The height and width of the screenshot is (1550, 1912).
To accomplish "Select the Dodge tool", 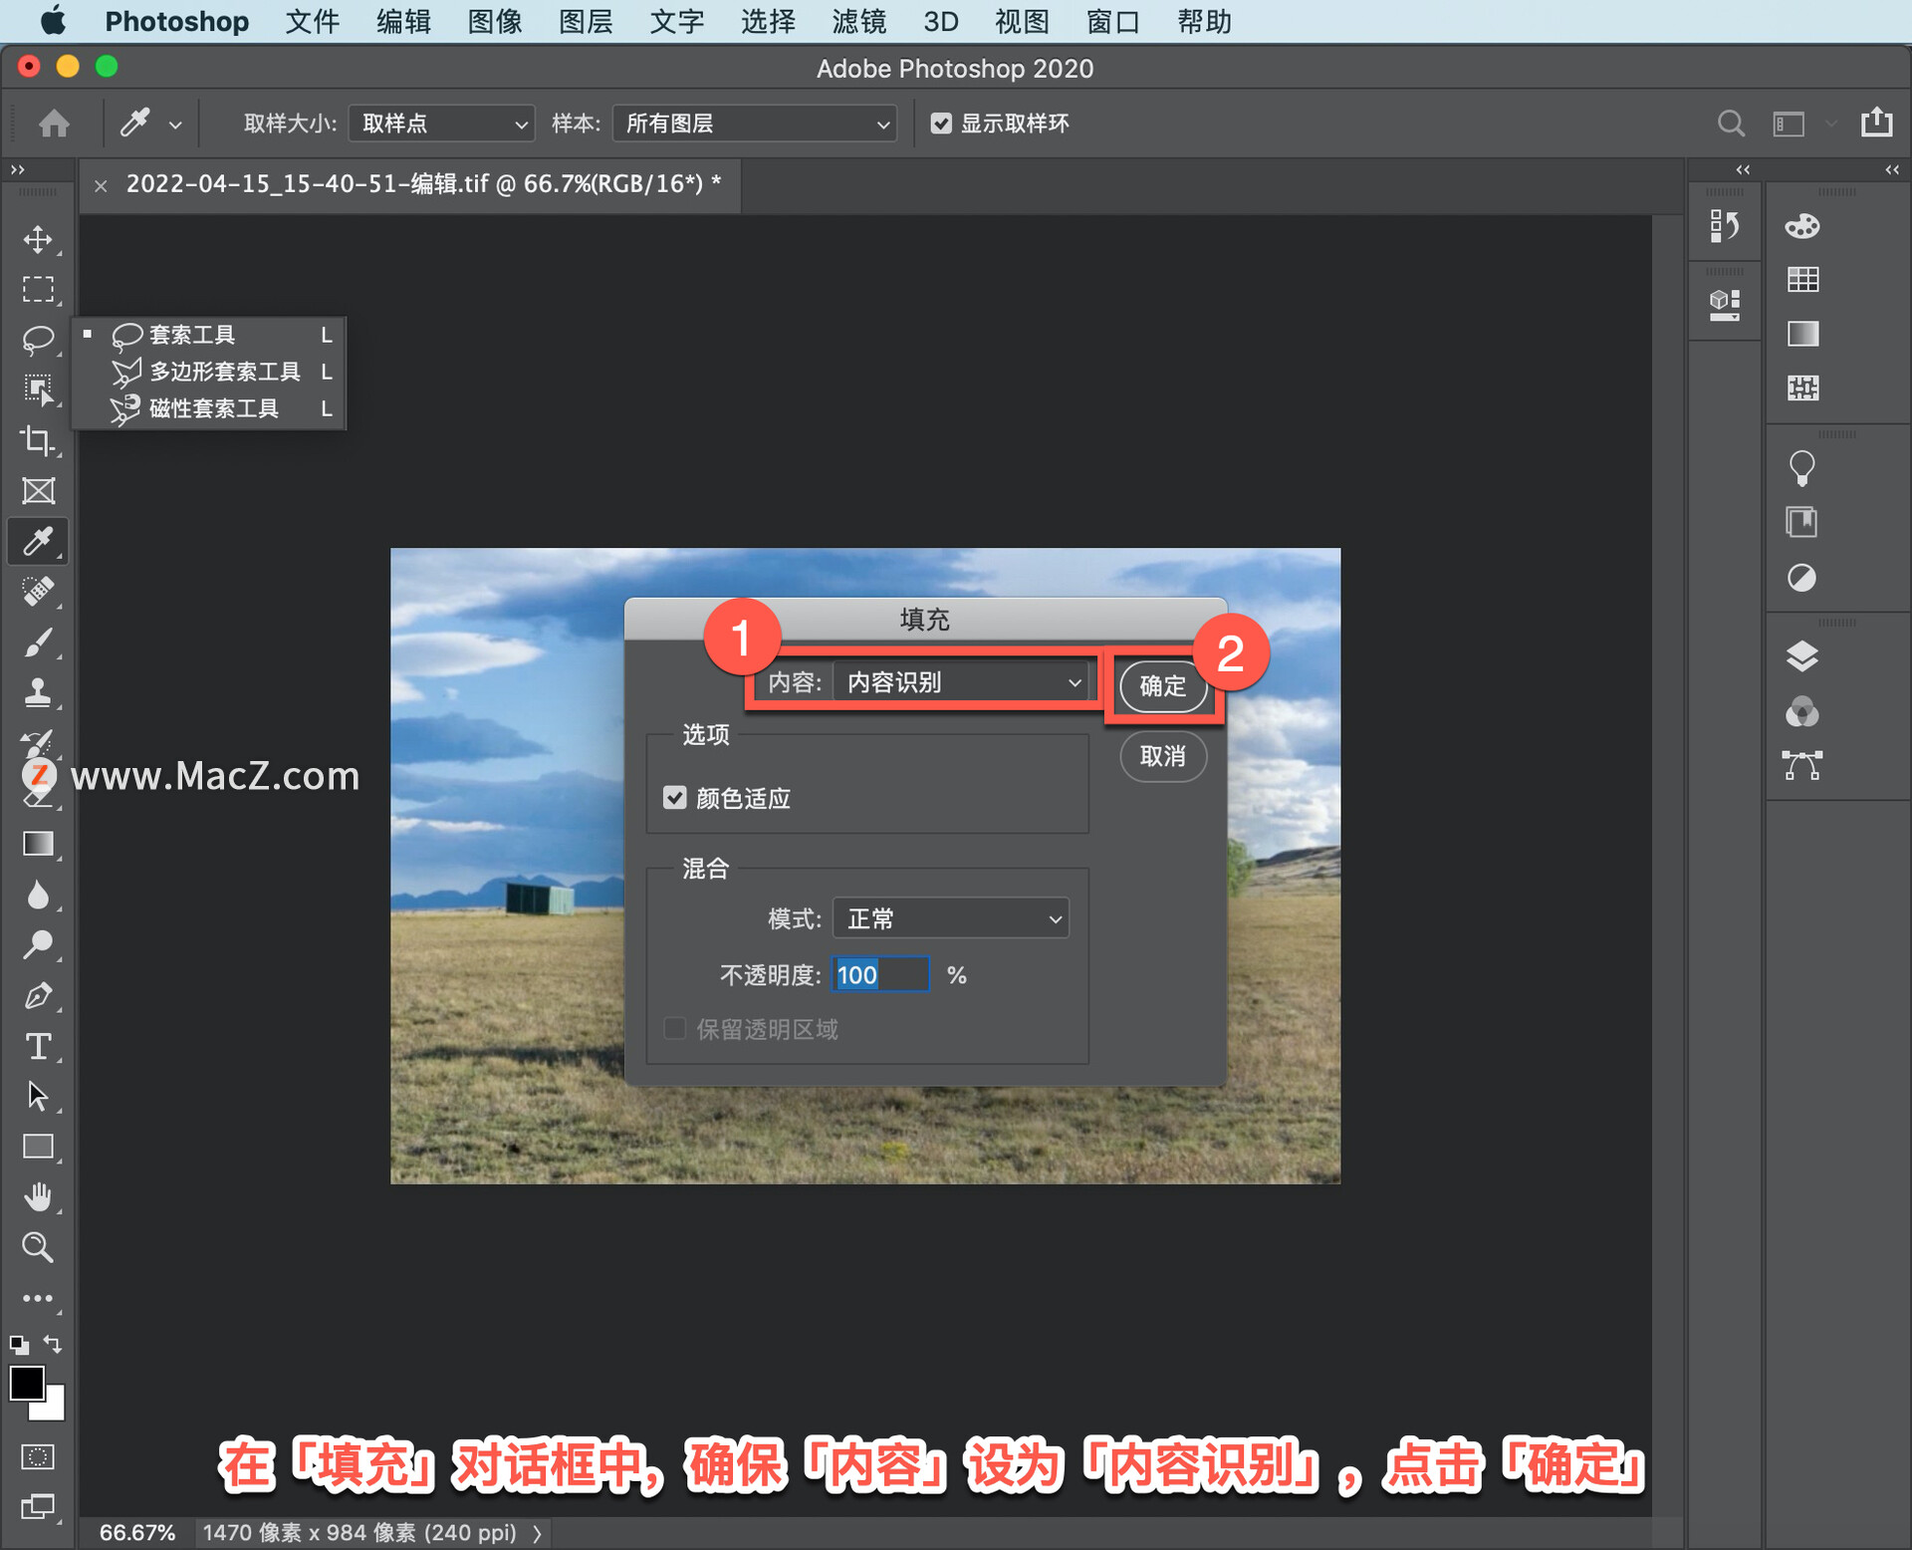I will point(38,944).
